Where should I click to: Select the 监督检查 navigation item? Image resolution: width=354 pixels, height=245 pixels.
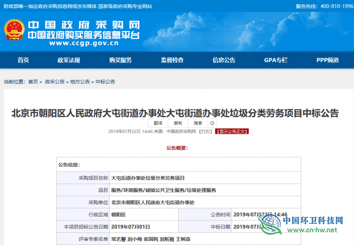coord(172,60)
